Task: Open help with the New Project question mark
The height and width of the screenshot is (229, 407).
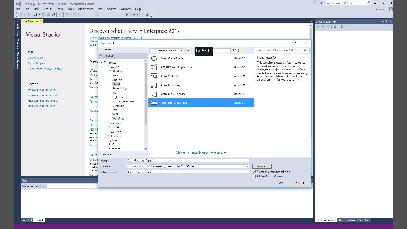Action: pyautogui.click(x=295, y=43)
